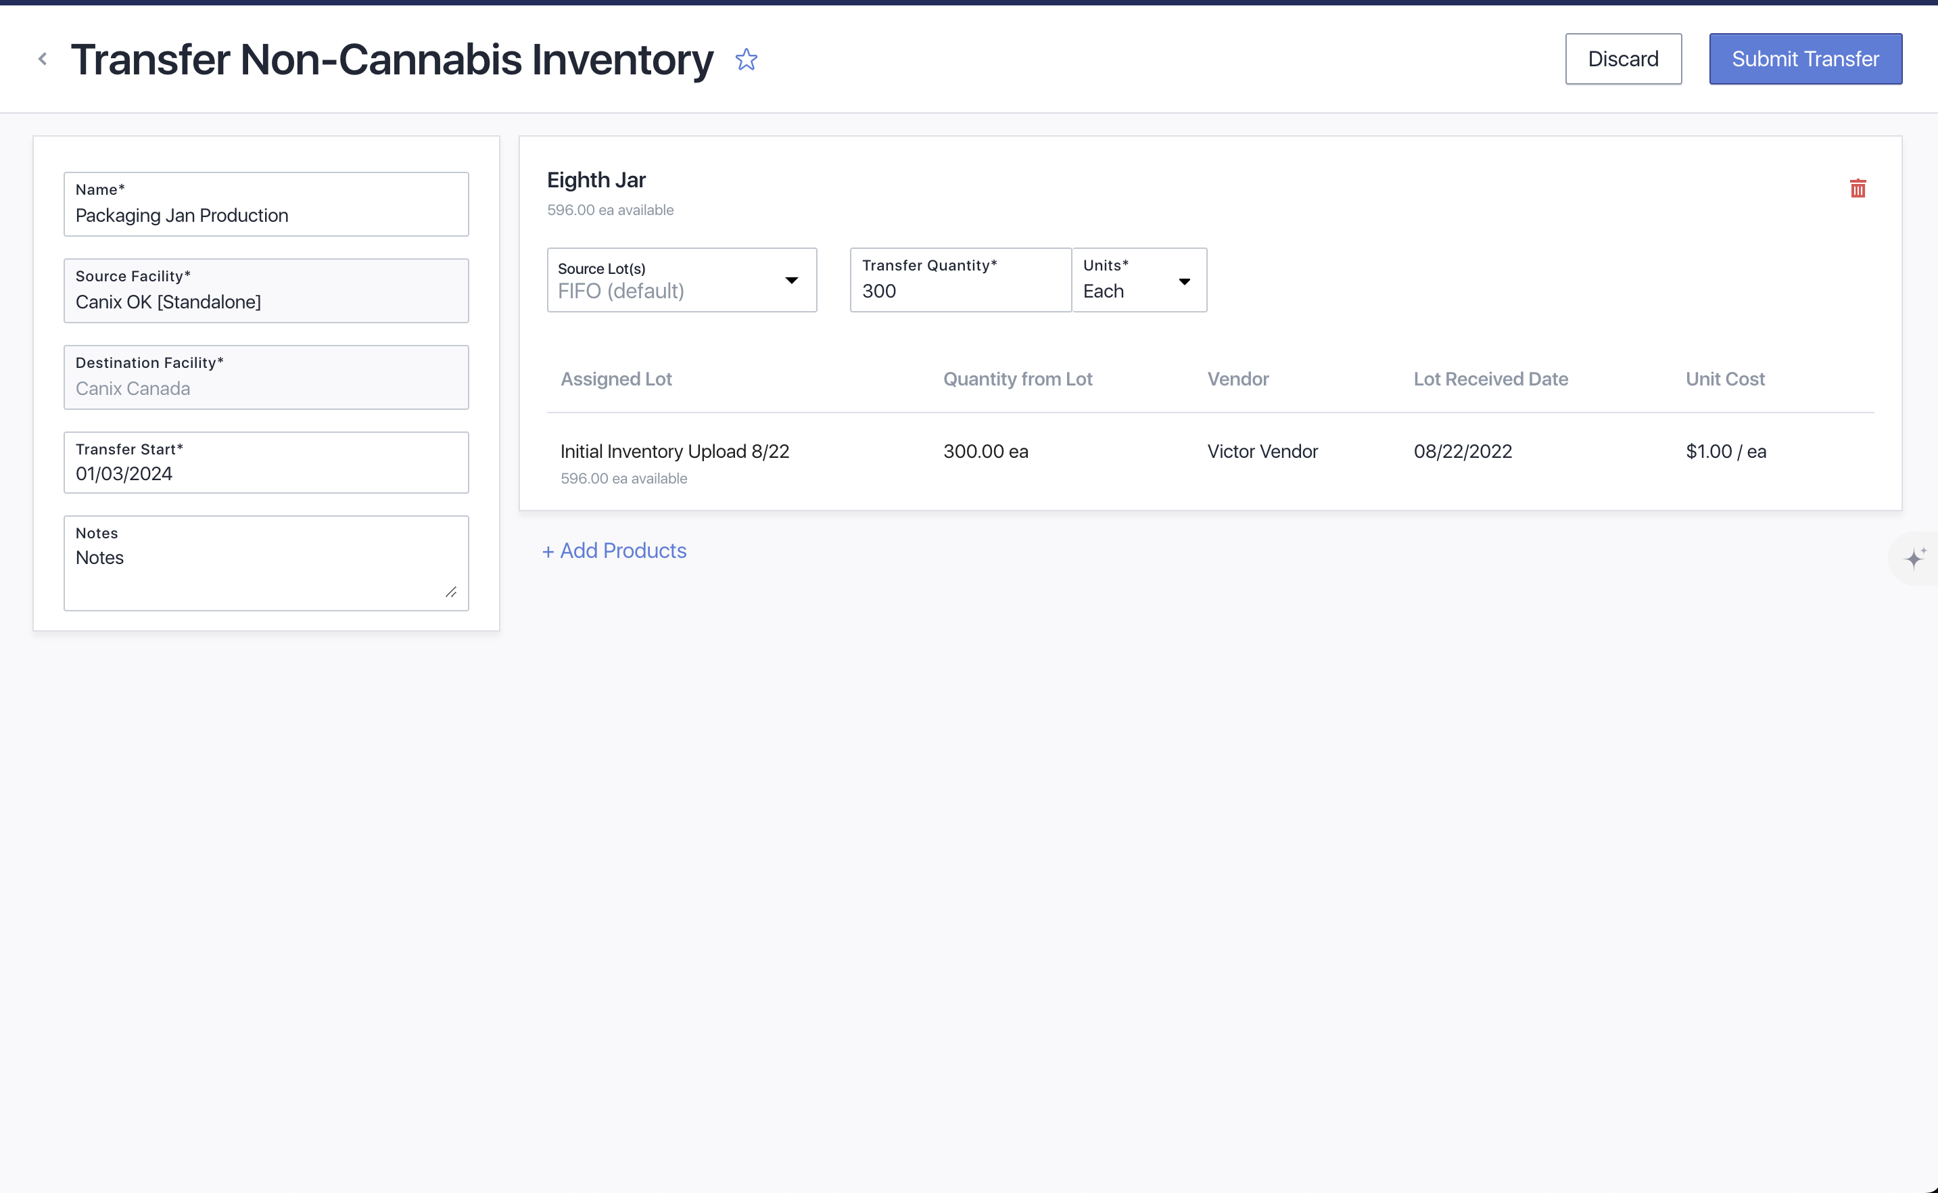
Task: Edit the Name field
Action: click(x=266, y=214)
